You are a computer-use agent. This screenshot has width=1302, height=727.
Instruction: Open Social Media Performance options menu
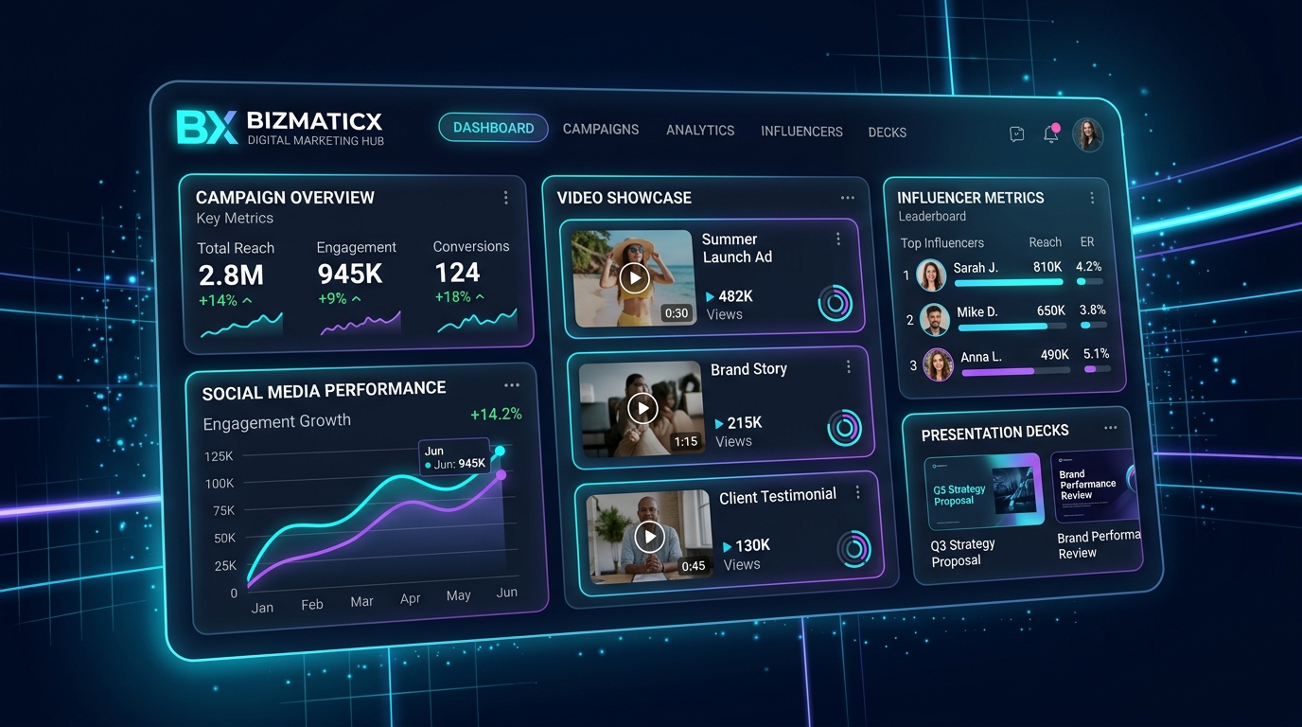[512, 385]
